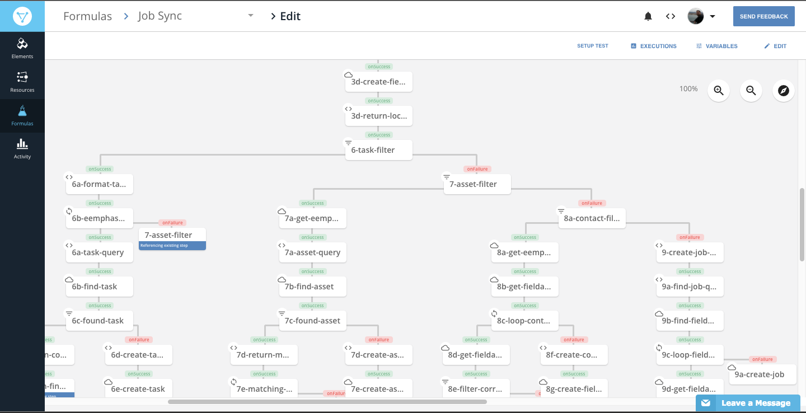Screen dimensions: 806x413
Task: Zoom in using the plus magnifier icon
Action: pos(718,90)
